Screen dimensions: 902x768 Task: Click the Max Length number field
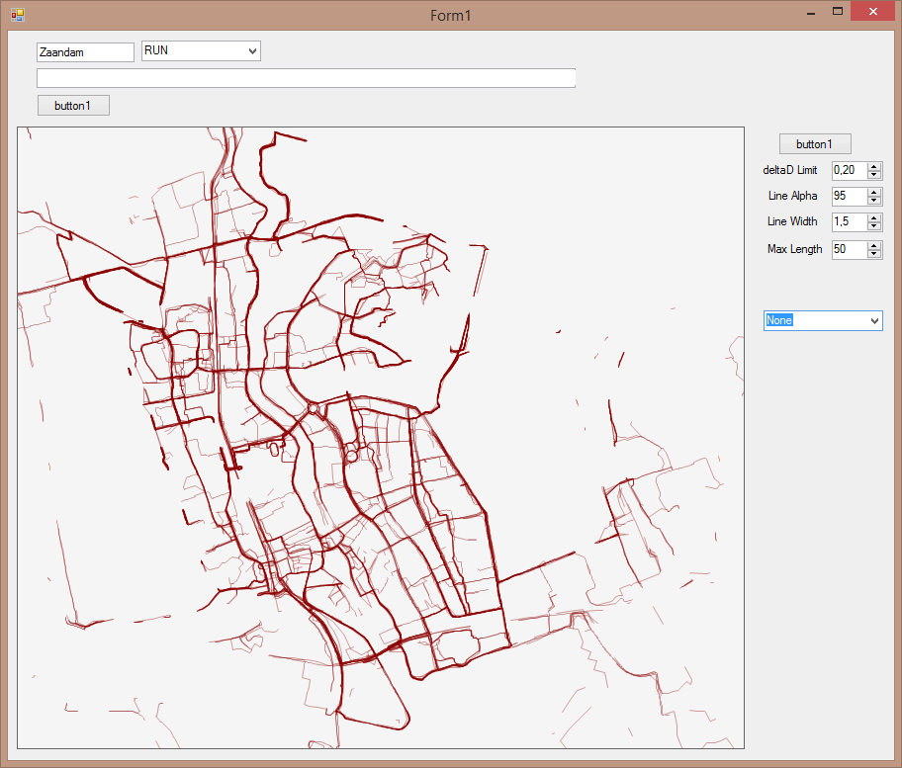849,250
